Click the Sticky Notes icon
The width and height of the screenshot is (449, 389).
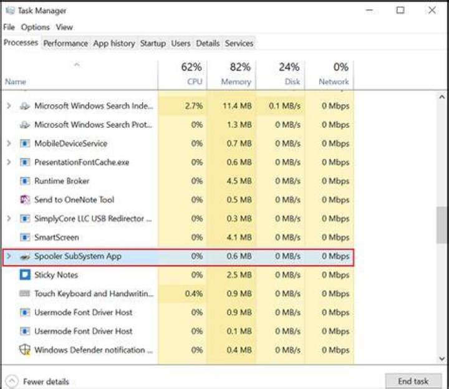pyautogui.click(x=24, y=275)
